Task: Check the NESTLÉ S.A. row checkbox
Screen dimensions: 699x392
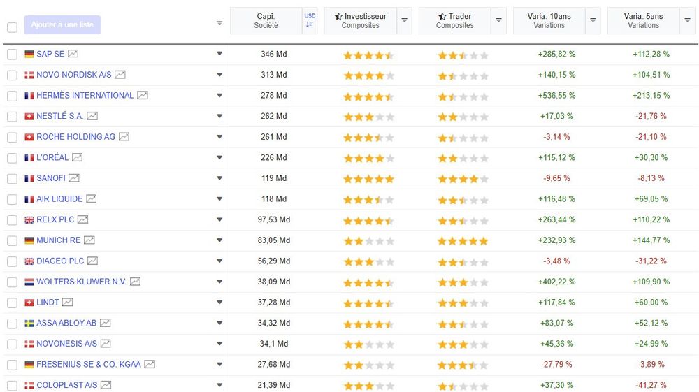Action: [12, 117]
